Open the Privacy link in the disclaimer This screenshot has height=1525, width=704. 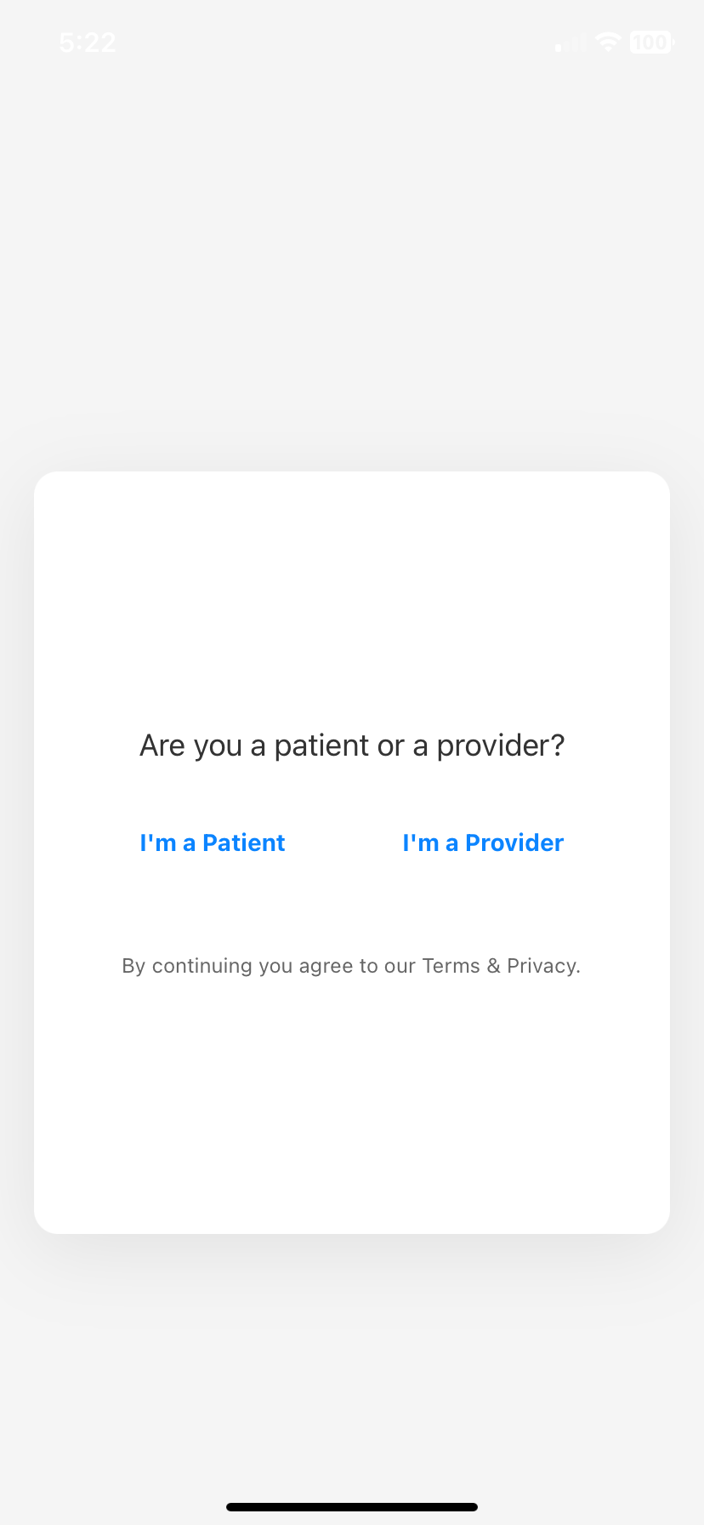[542, 966]
